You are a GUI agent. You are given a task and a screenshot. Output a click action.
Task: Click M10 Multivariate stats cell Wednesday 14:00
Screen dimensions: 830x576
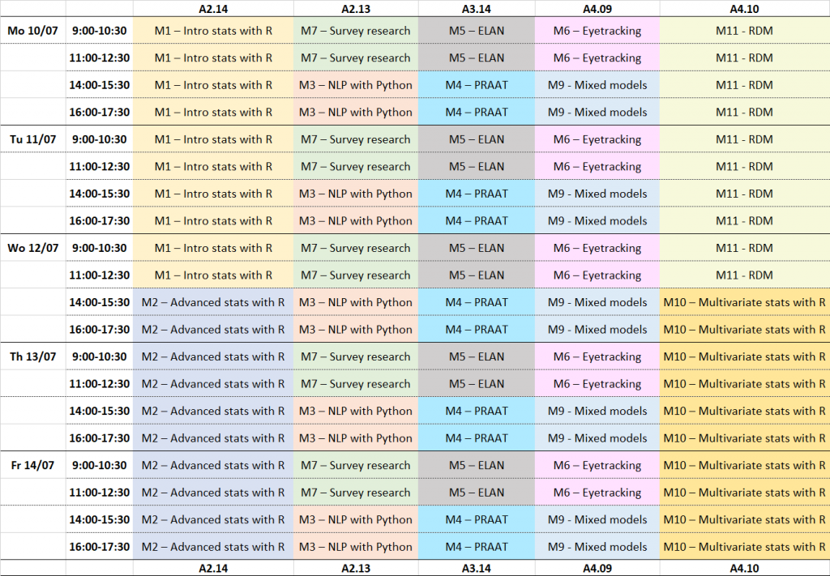tap(744, 302)
